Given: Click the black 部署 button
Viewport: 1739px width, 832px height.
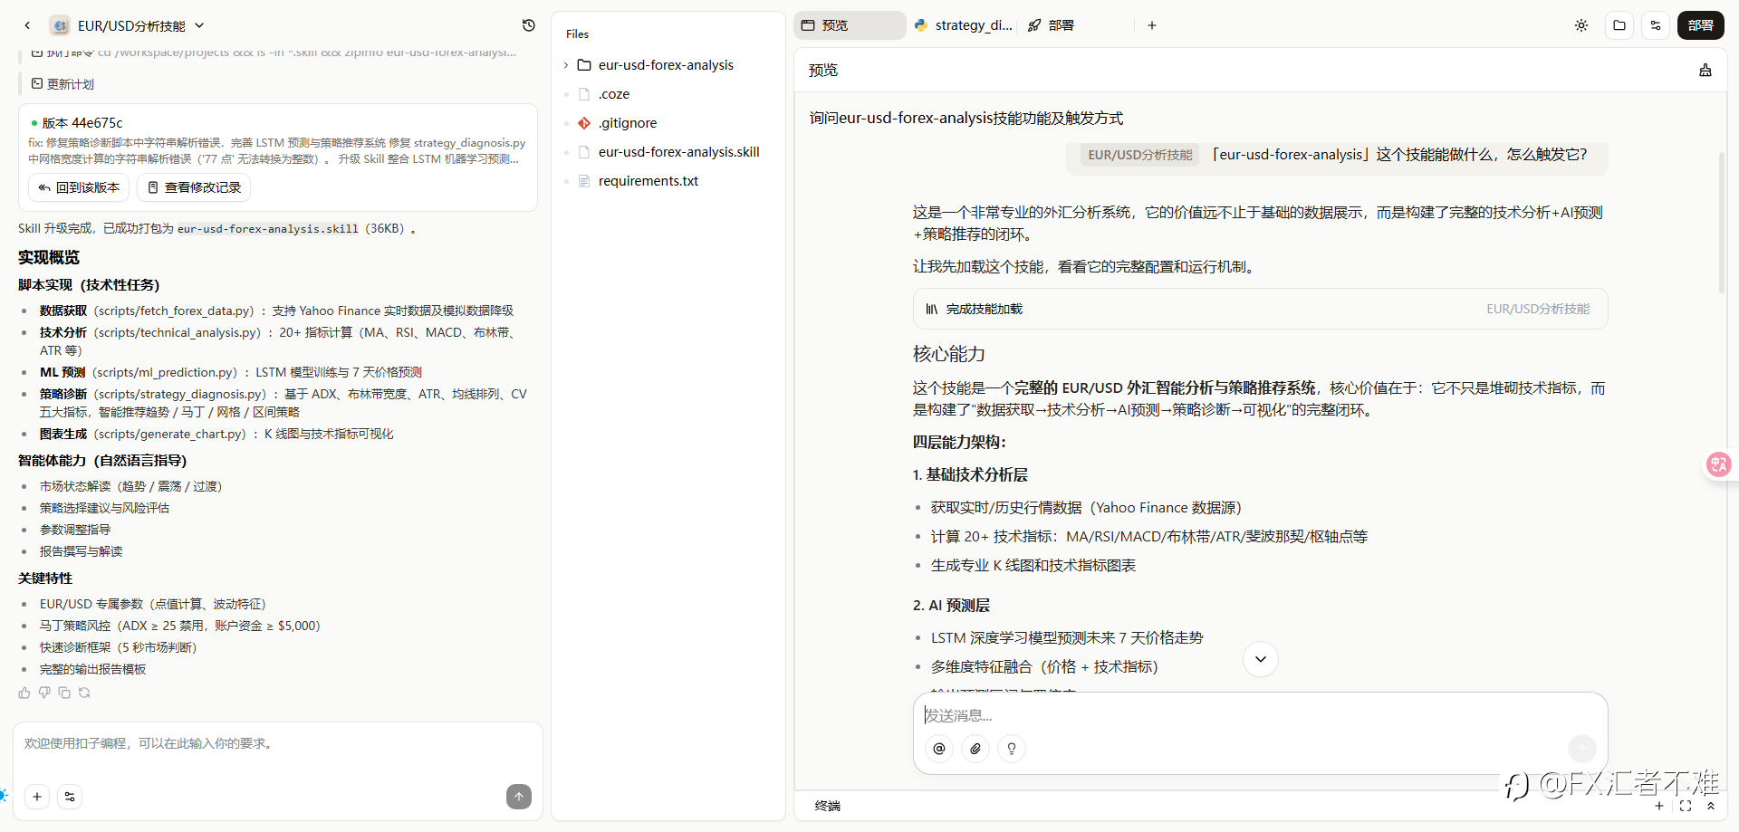Looking at the screenshot, I should tap(1701, 25).
